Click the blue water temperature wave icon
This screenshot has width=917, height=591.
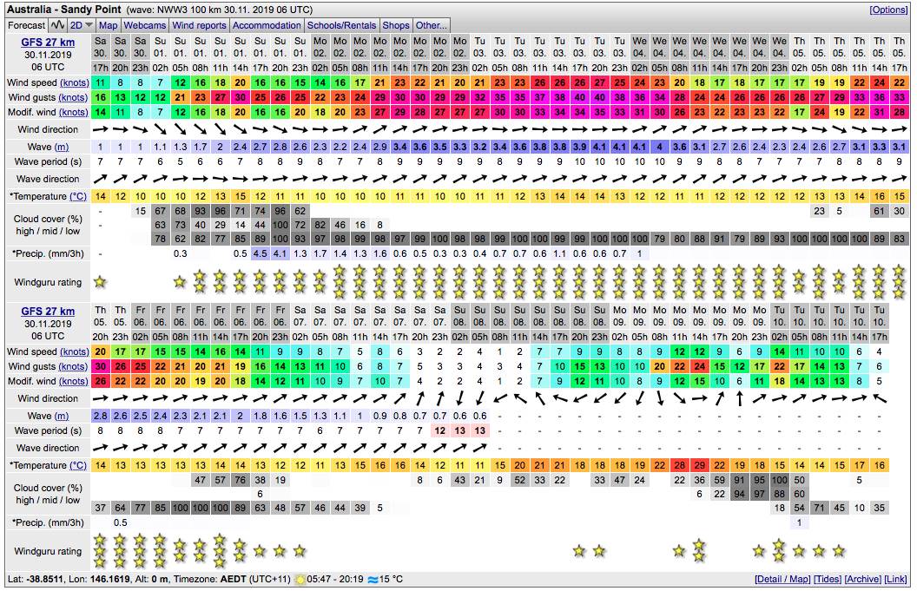coord(374,579)
